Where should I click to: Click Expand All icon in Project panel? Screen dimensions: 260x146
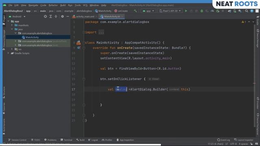pyautogui.click(x=50, y=17)
